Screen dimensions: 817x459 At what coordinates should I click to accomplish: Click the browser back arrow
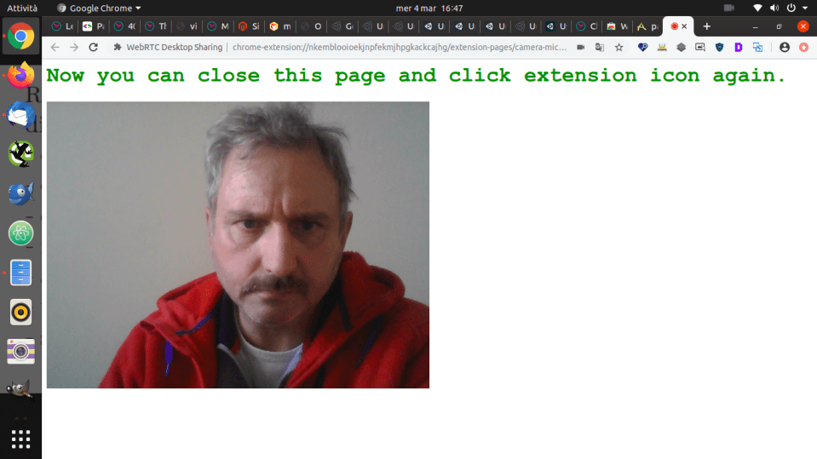[55, 48]
